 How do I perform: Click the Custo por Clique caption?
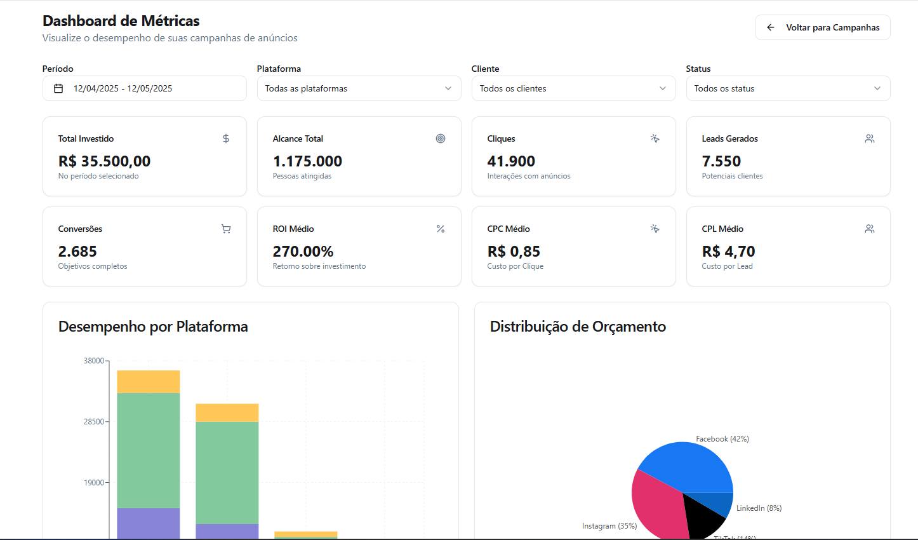click(x=515, y=266)
